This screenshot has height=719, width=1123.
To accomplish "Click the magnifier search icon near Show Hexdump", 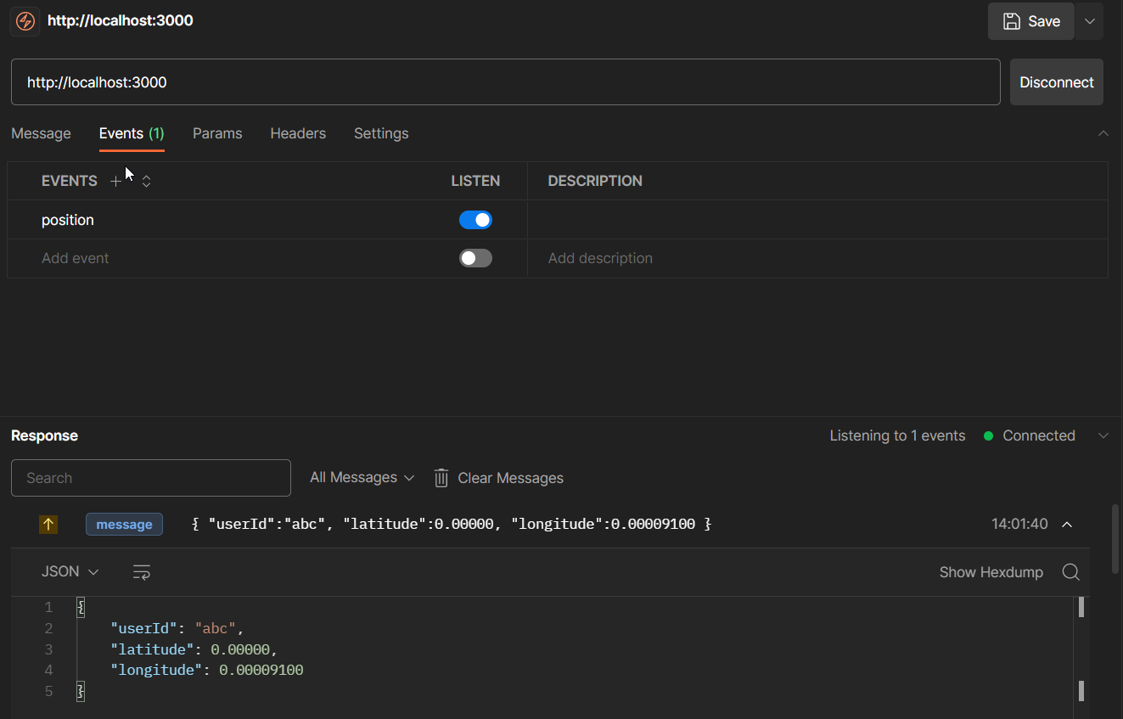I will coord(1071,572).
